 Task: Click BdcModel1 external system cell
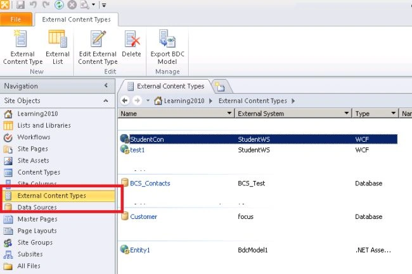point(252,250)
